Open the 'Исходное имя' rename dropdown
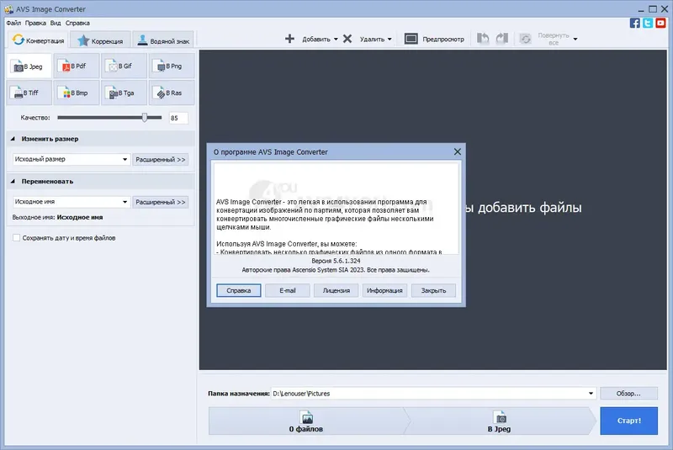 tap(71, 202)
